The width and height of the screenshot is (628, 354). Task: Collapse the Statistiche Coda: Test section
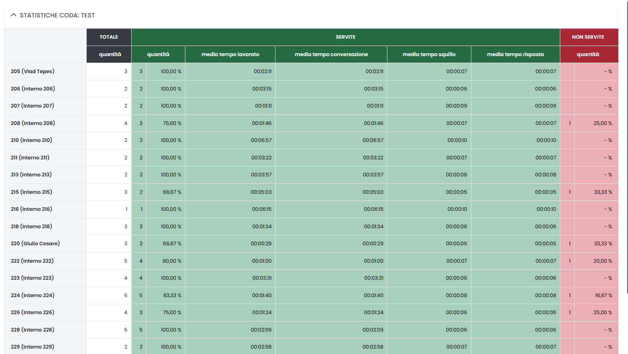click(x=14, y=15)
